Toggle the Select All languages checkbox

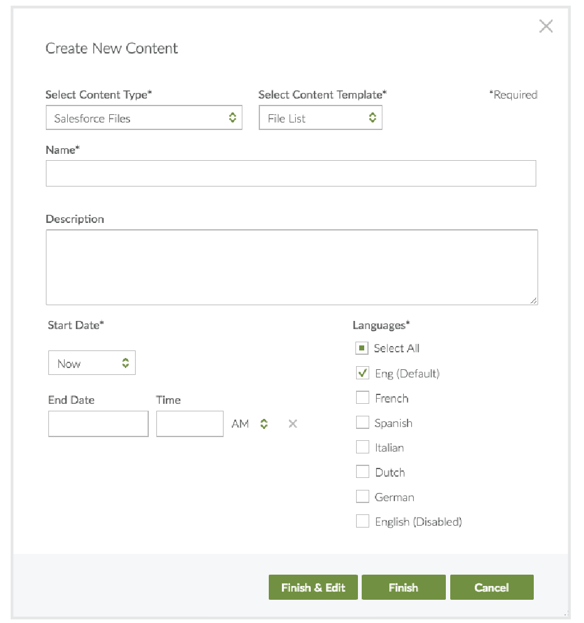coord(362,348)
